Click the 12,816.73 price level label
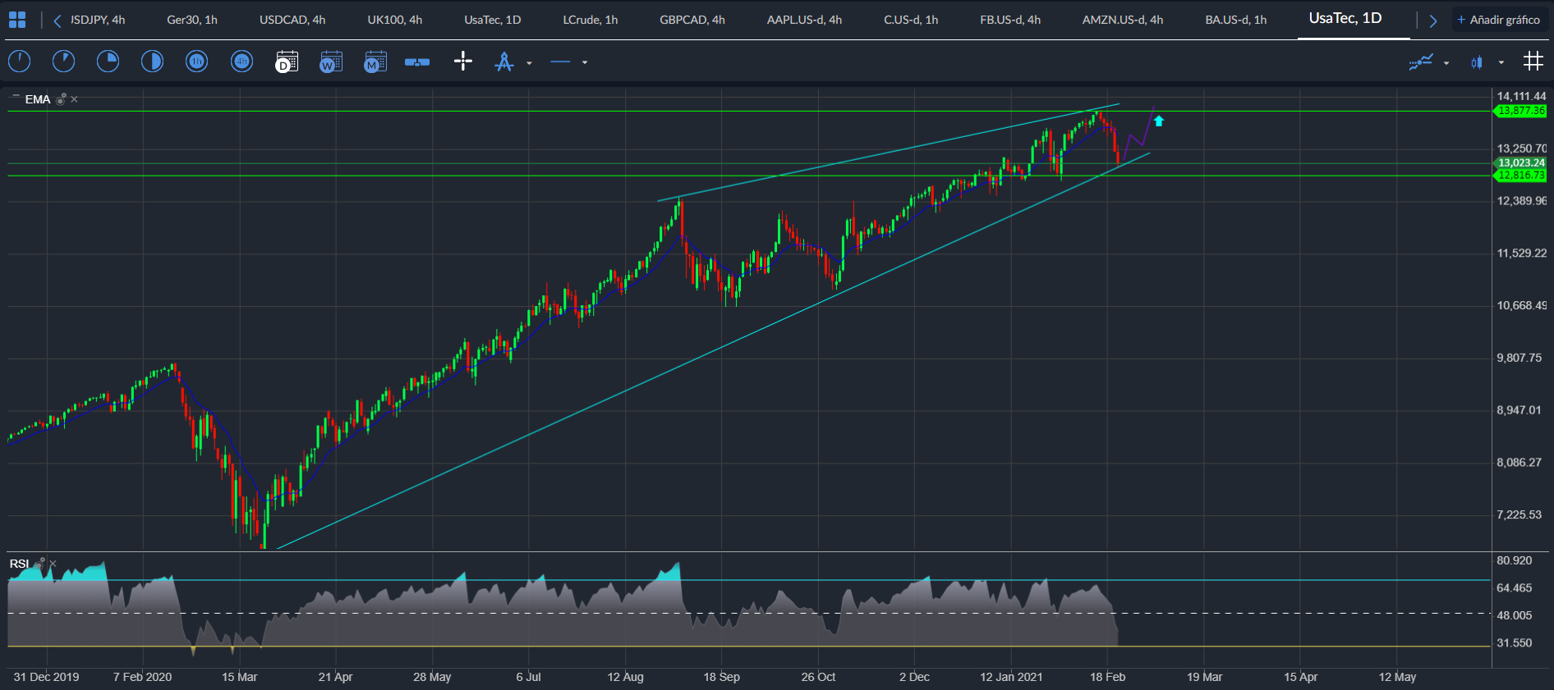The image size is (1554, 690). [x=1520, y=176]
